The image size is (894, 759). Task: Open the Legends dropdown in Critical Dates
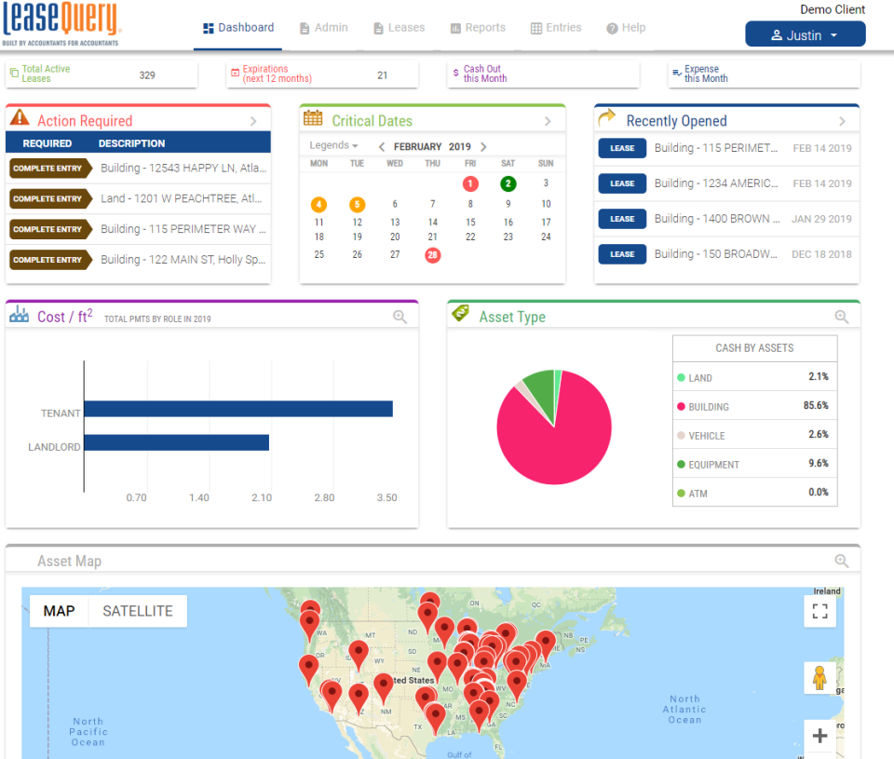click(333, 145)
